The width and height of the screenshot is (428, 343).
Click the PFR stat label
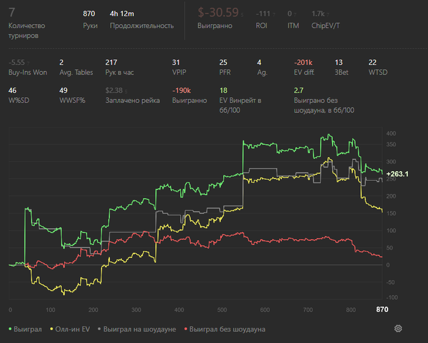225,72
